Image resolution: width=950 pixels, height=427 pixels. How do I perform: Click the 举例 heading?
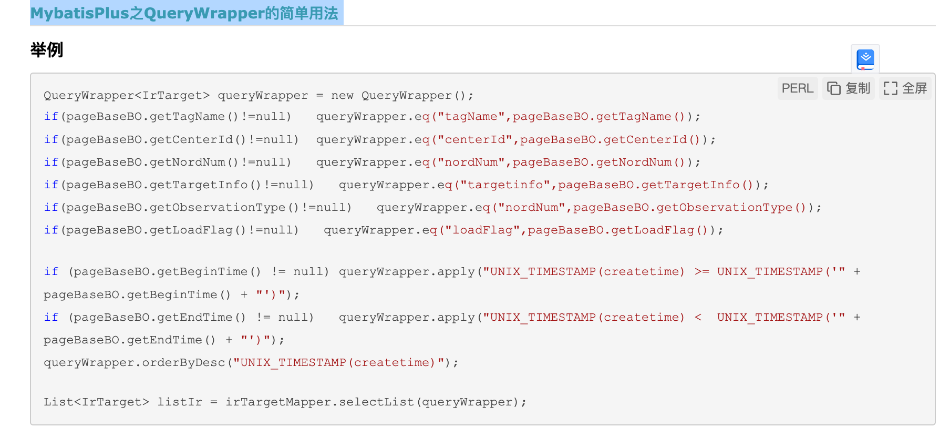click(47, 50)
